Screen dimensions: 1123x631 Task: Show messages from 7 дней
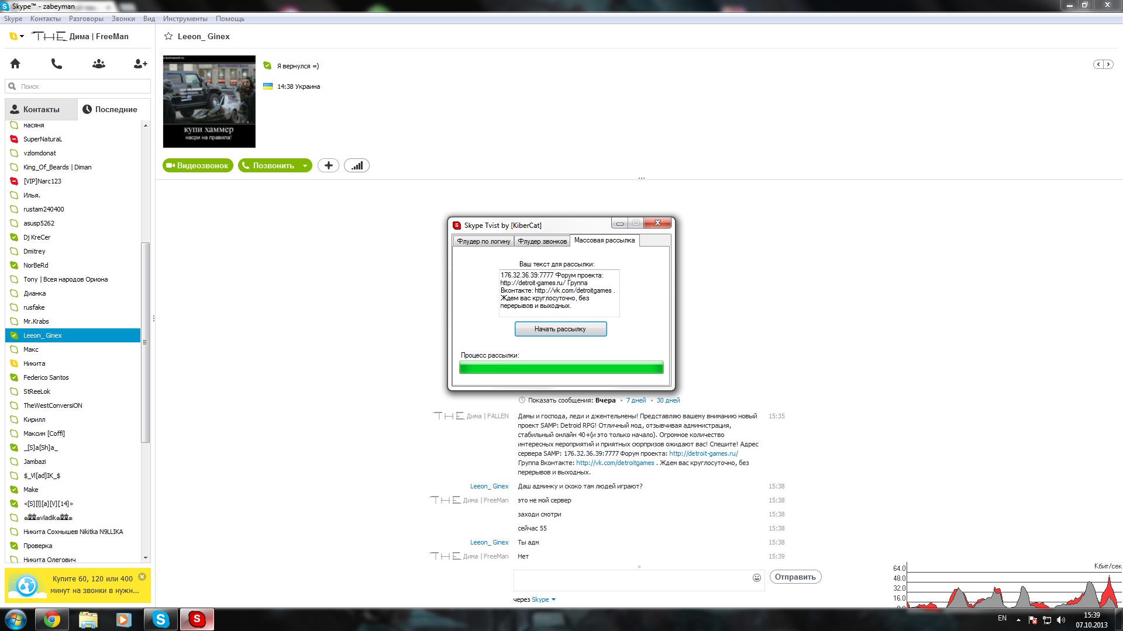pos(636,400)
